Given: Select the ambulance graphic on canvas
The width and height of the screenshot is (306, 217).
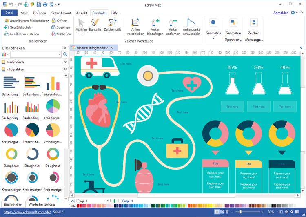Looking at the screenshot, I should [100, 67].
